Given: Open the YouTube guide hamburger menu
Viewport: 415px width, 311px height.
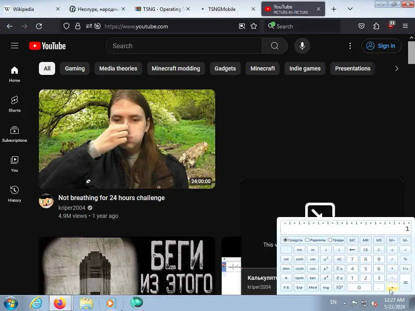Looking at the screenshot, I should point(15,46).
